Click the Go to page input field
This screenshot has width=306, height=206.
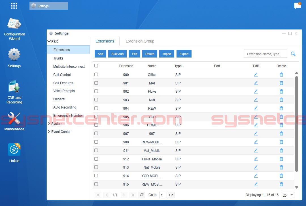[x=162, y=195]
